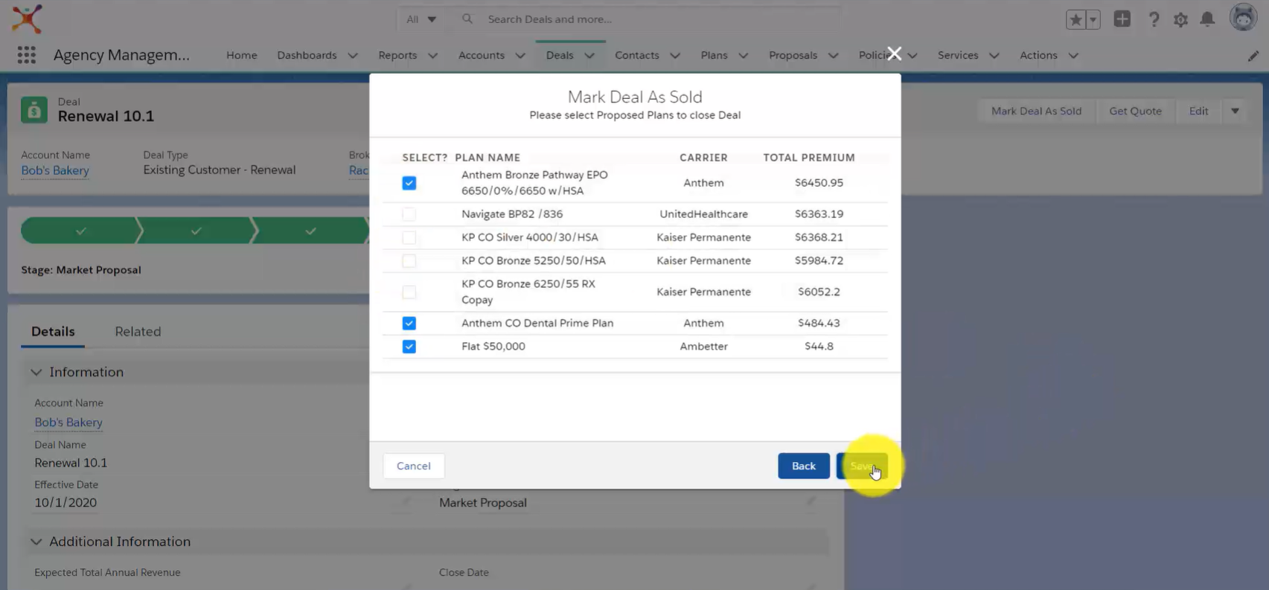
Task: Uncheck the Flat $50,000 plan
Action: tap(409, 347)
